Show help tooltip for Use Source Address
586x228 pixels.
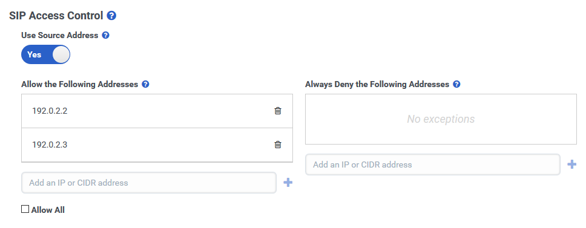coord(106,36)
